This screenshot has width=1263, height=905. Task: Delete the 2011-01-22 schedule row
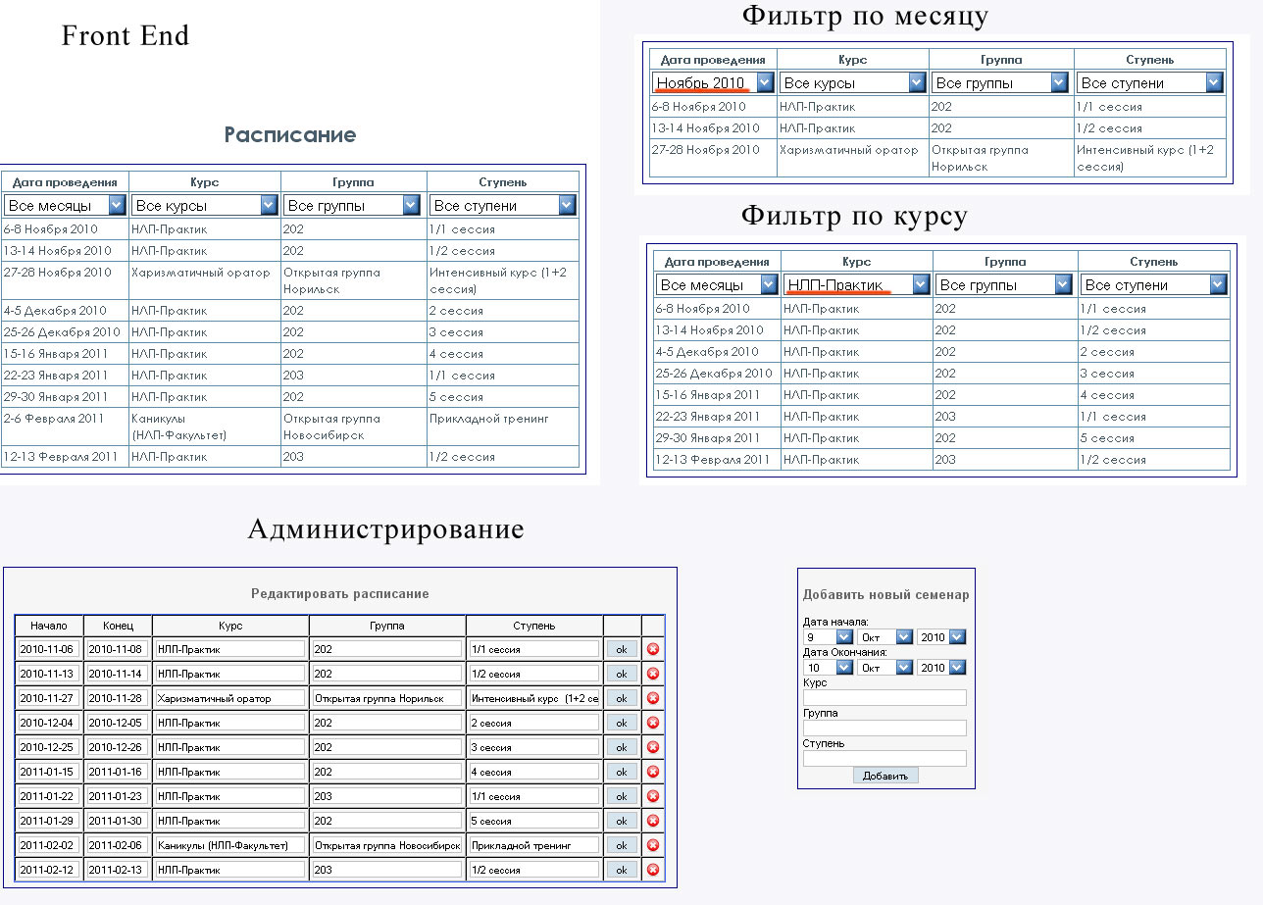click(653, 796)
